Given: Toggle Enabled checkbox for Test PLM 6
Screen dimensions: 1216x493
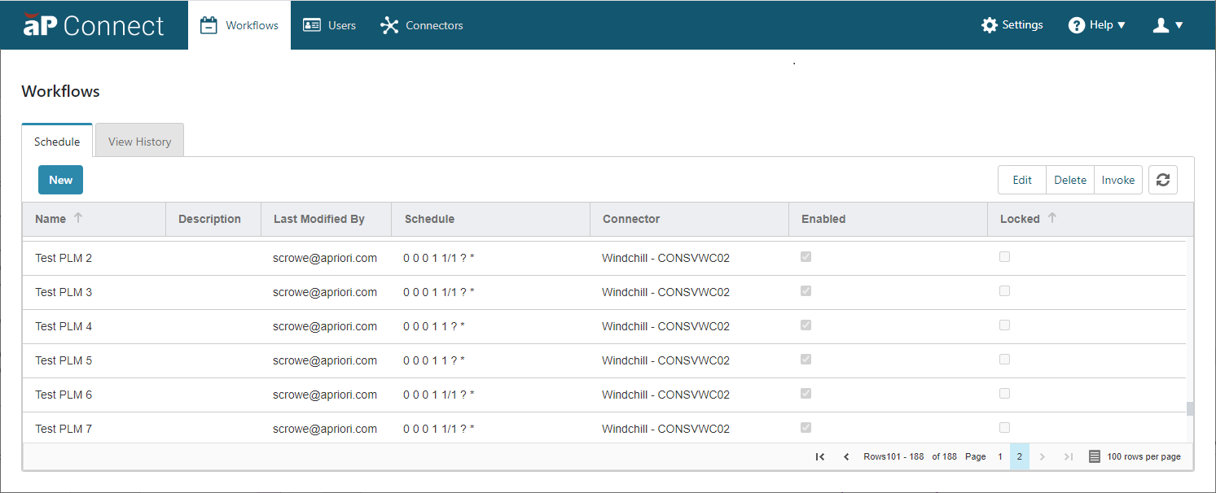Looking at the screenshot, I should pyautogui.click(x=806, y=394).
